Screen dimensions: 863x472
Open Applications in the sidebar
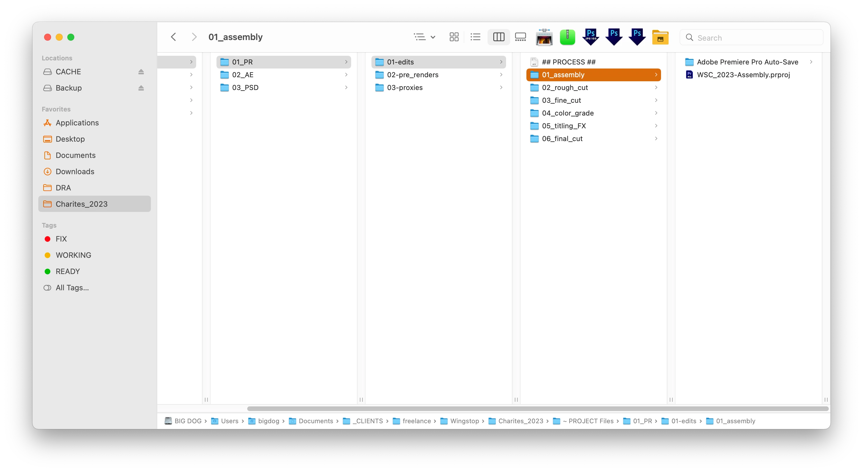77,123
